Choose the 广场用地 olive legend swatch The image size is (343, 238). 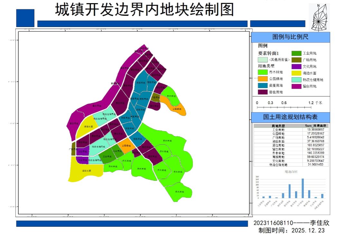pos(296,60)
